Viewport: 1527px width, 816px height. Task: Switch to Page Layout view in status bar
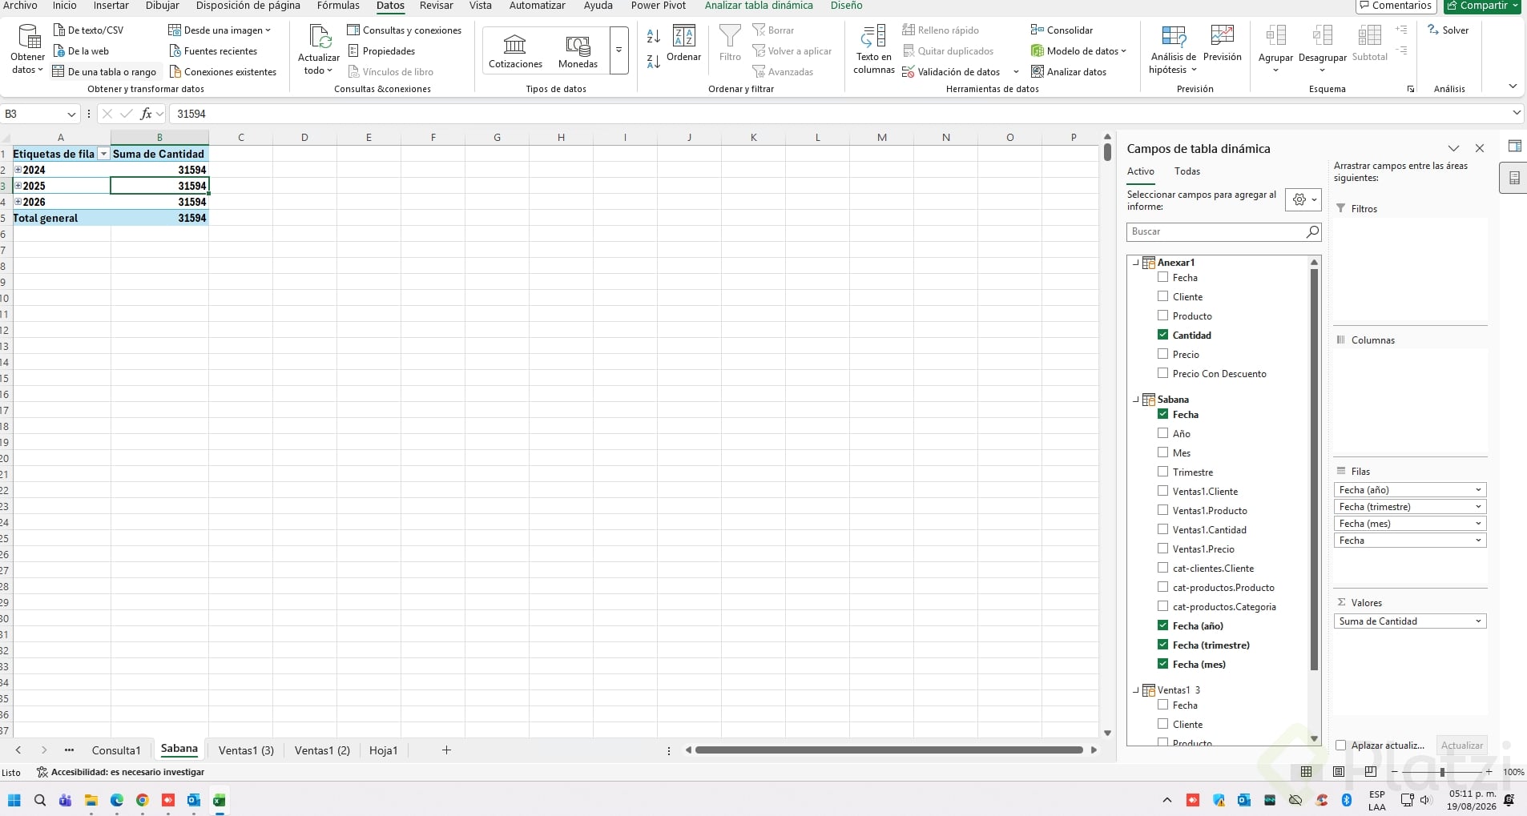pyautogui.click(x=1339, y=772)
